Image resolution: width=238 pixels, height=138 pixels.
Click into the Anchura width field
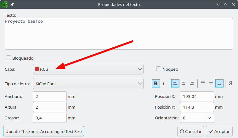49,96
